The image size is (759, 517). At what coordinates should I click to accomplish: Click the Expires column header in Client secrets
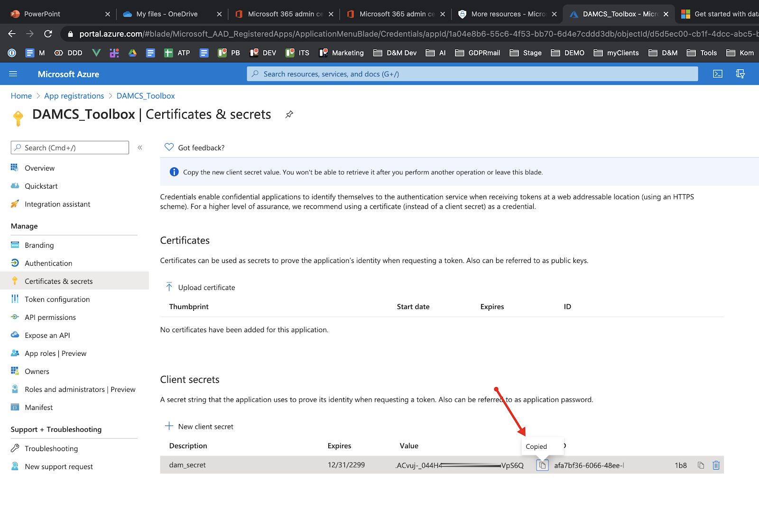click(x=339, y=446)
